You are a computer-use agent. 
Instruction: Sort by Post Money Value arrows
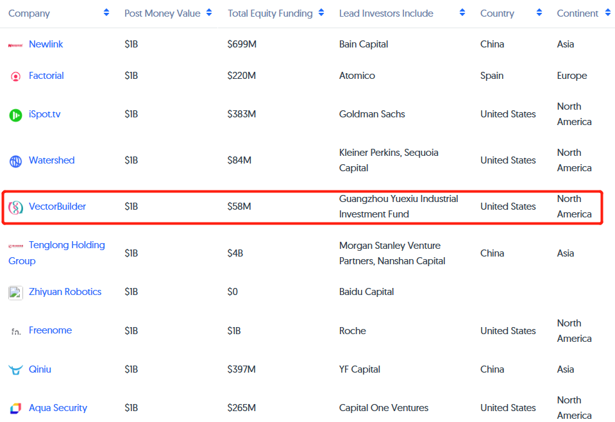coord(209,13)
